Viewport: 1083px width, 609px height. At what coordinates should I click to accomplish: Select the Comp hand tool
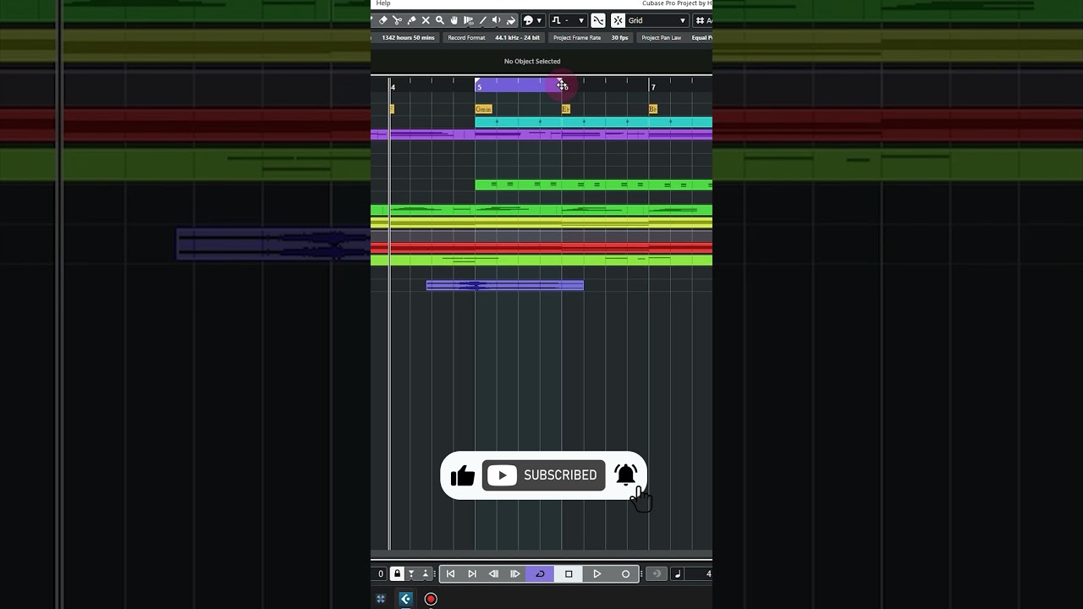pyautogui.click(x=454, y=20)
